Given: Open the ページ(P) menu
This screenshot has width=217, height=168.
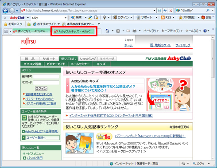Looking at the screenshot, I should (151, 31).
